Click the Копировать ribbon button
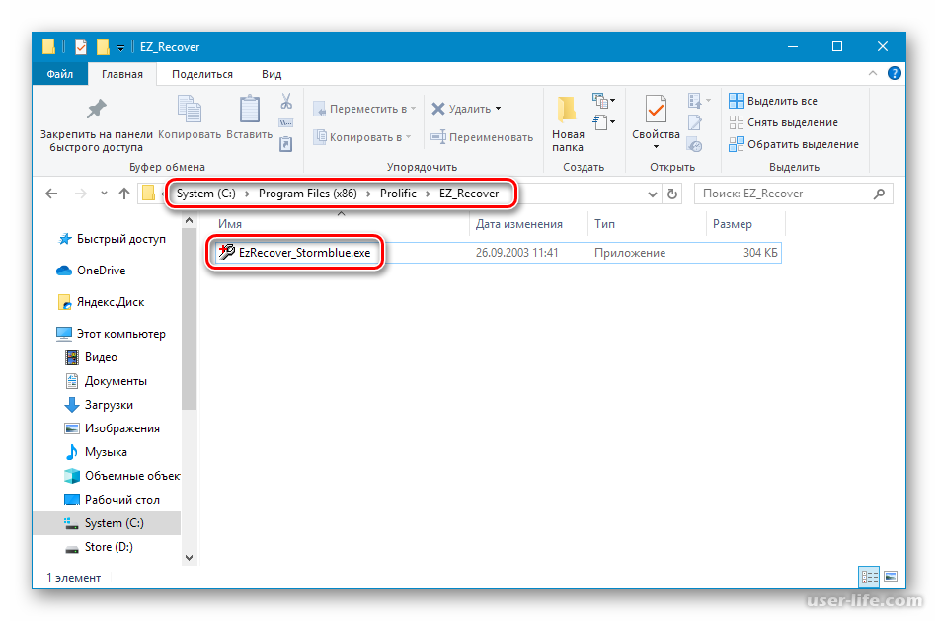The image size is (938, 621). [189, 117]
